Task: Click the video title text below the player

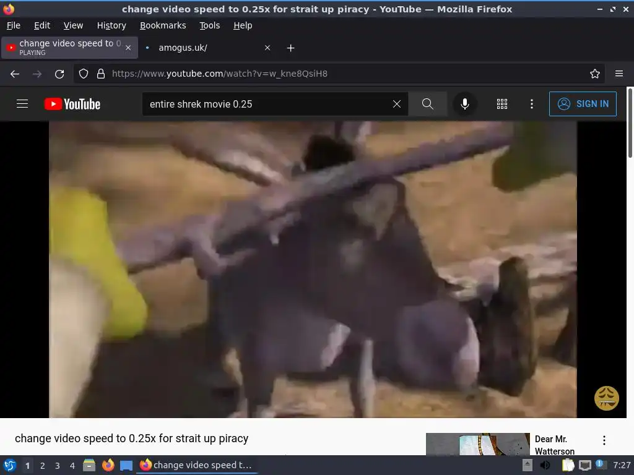Action: 131,439
